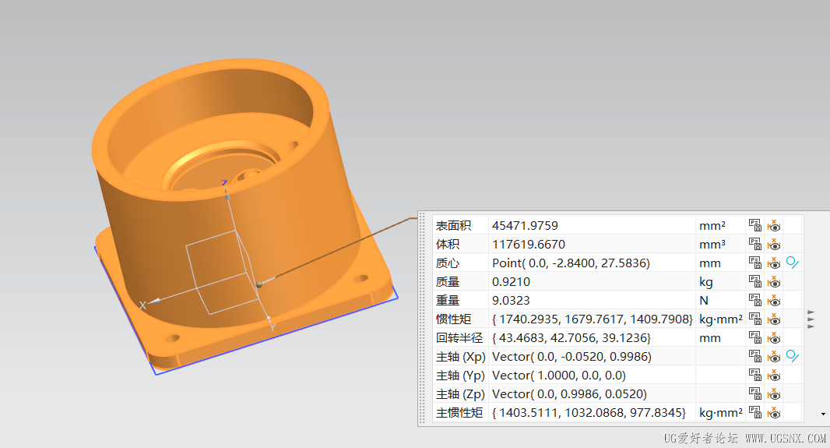
Task: Toggle eye visibility icon for 主轴 (Zp)
Action: tap(774, 394)
